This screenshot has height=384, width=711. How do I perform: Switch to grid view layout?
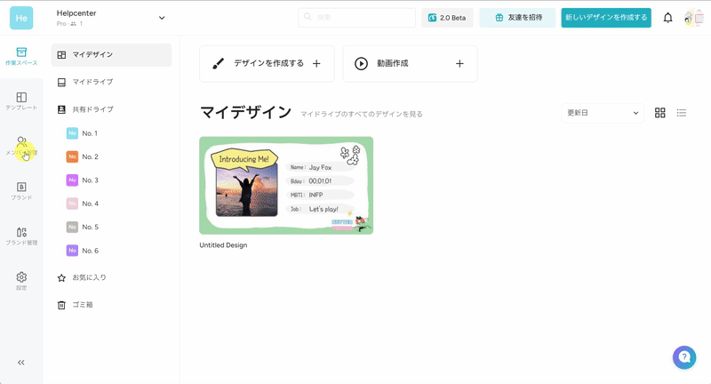click(660, 113)
